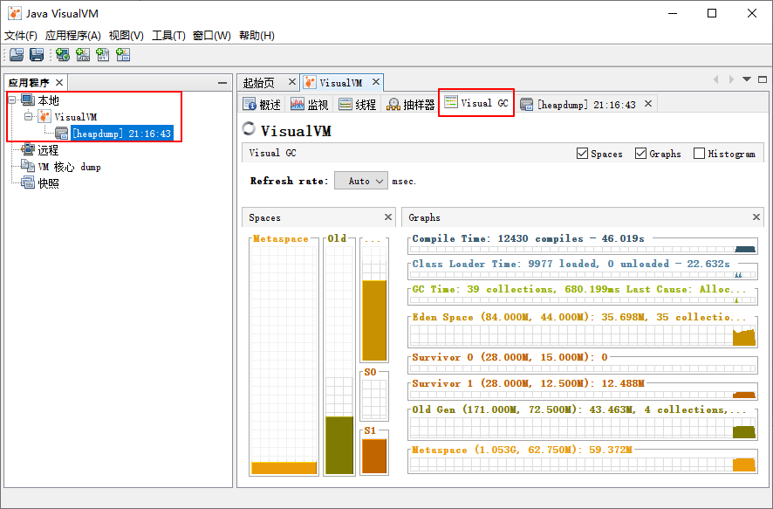Uncheck the Spaces checkbox
Viewport: 773px width, 509px height.
pos(583,154)
